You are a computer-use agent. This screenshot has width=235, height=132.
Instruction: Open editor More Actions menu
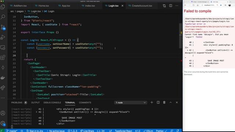click(x=177, y=6)
